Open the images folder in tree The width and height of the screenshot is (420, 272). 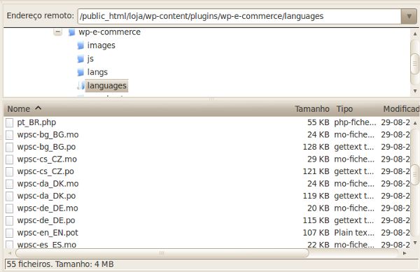[101, 45]
